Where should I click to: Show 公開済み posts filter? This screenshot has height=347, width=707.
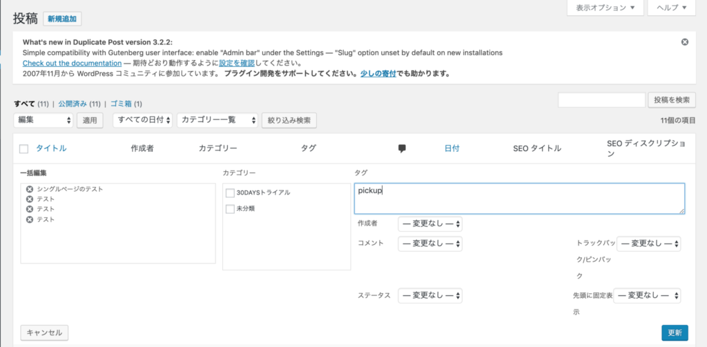point(71,104)
